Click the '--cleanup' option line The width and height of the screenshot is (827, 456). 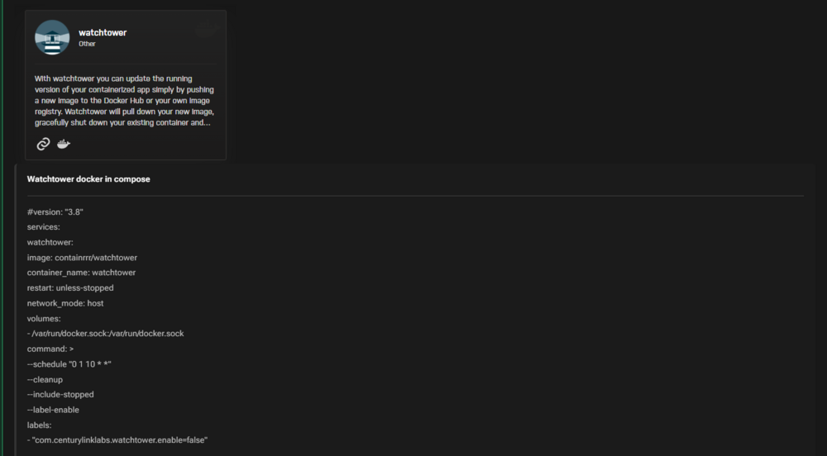[45, 380]
